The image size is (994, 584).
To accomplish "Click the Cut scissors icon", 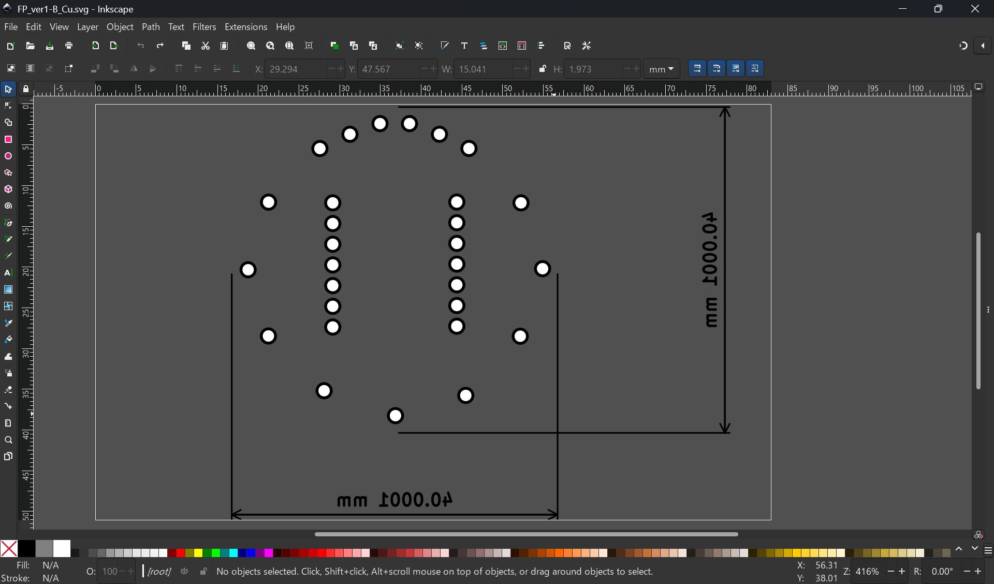I will pos(206,46).
